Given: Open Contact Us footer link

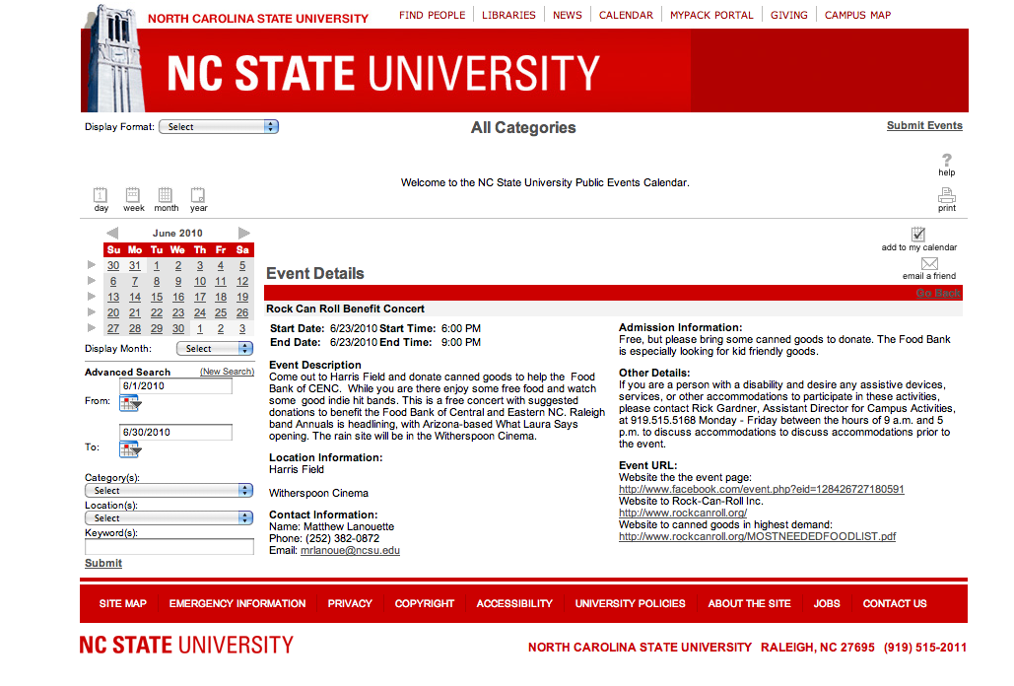Looking at the screenshot, I should click(895, 603).
